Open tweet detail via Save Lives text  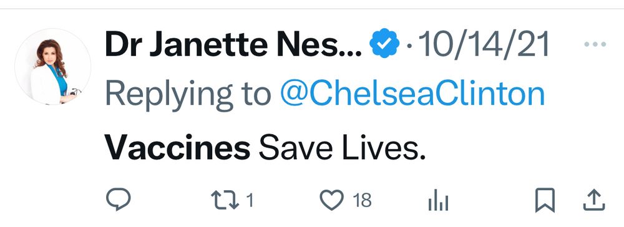tap(342, 148)
